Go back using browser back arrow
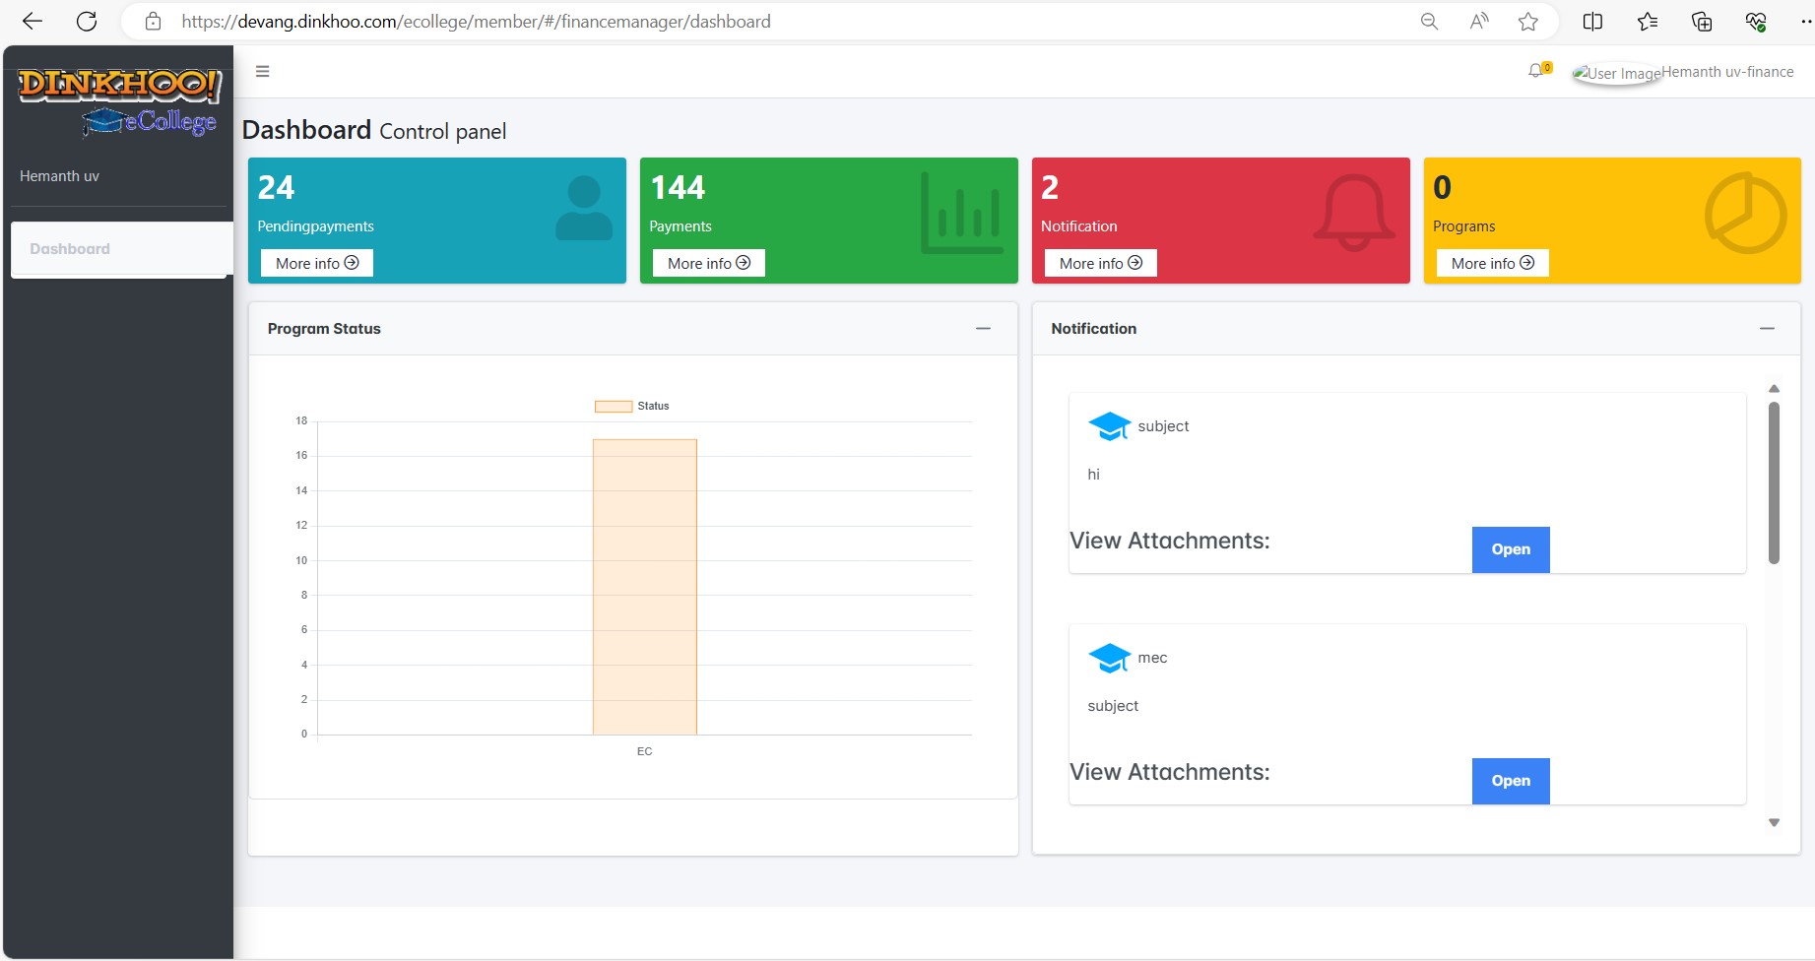The image size is (1815, 961). pos(32,21)
